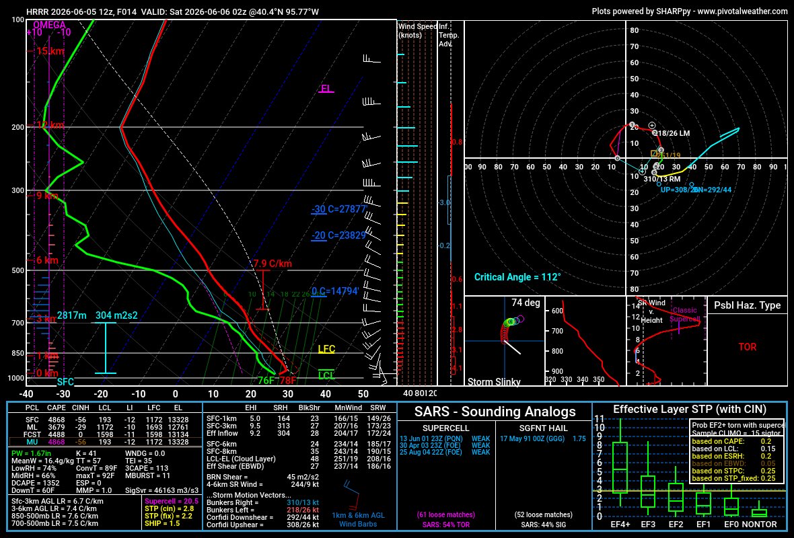
Task: Click the 78F surface temperature value
Action: click(287, 381)
